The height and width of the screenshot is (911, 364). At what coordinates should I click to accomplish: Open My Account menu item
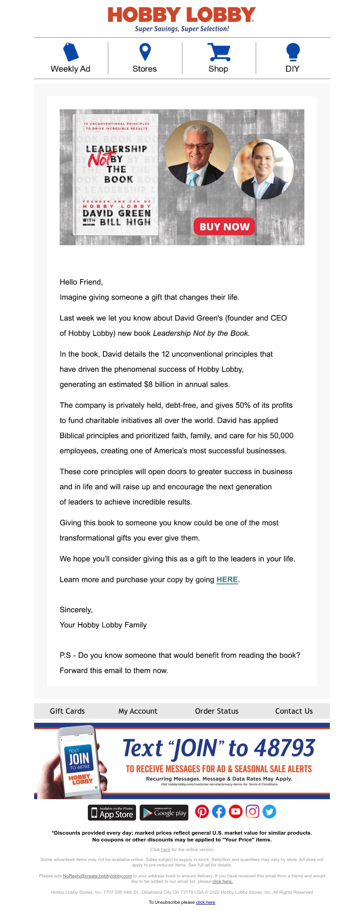[138, 711]
